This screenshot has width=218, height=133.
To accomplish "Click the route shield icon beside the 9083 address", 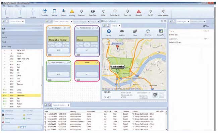I will (x=155, y=95).
